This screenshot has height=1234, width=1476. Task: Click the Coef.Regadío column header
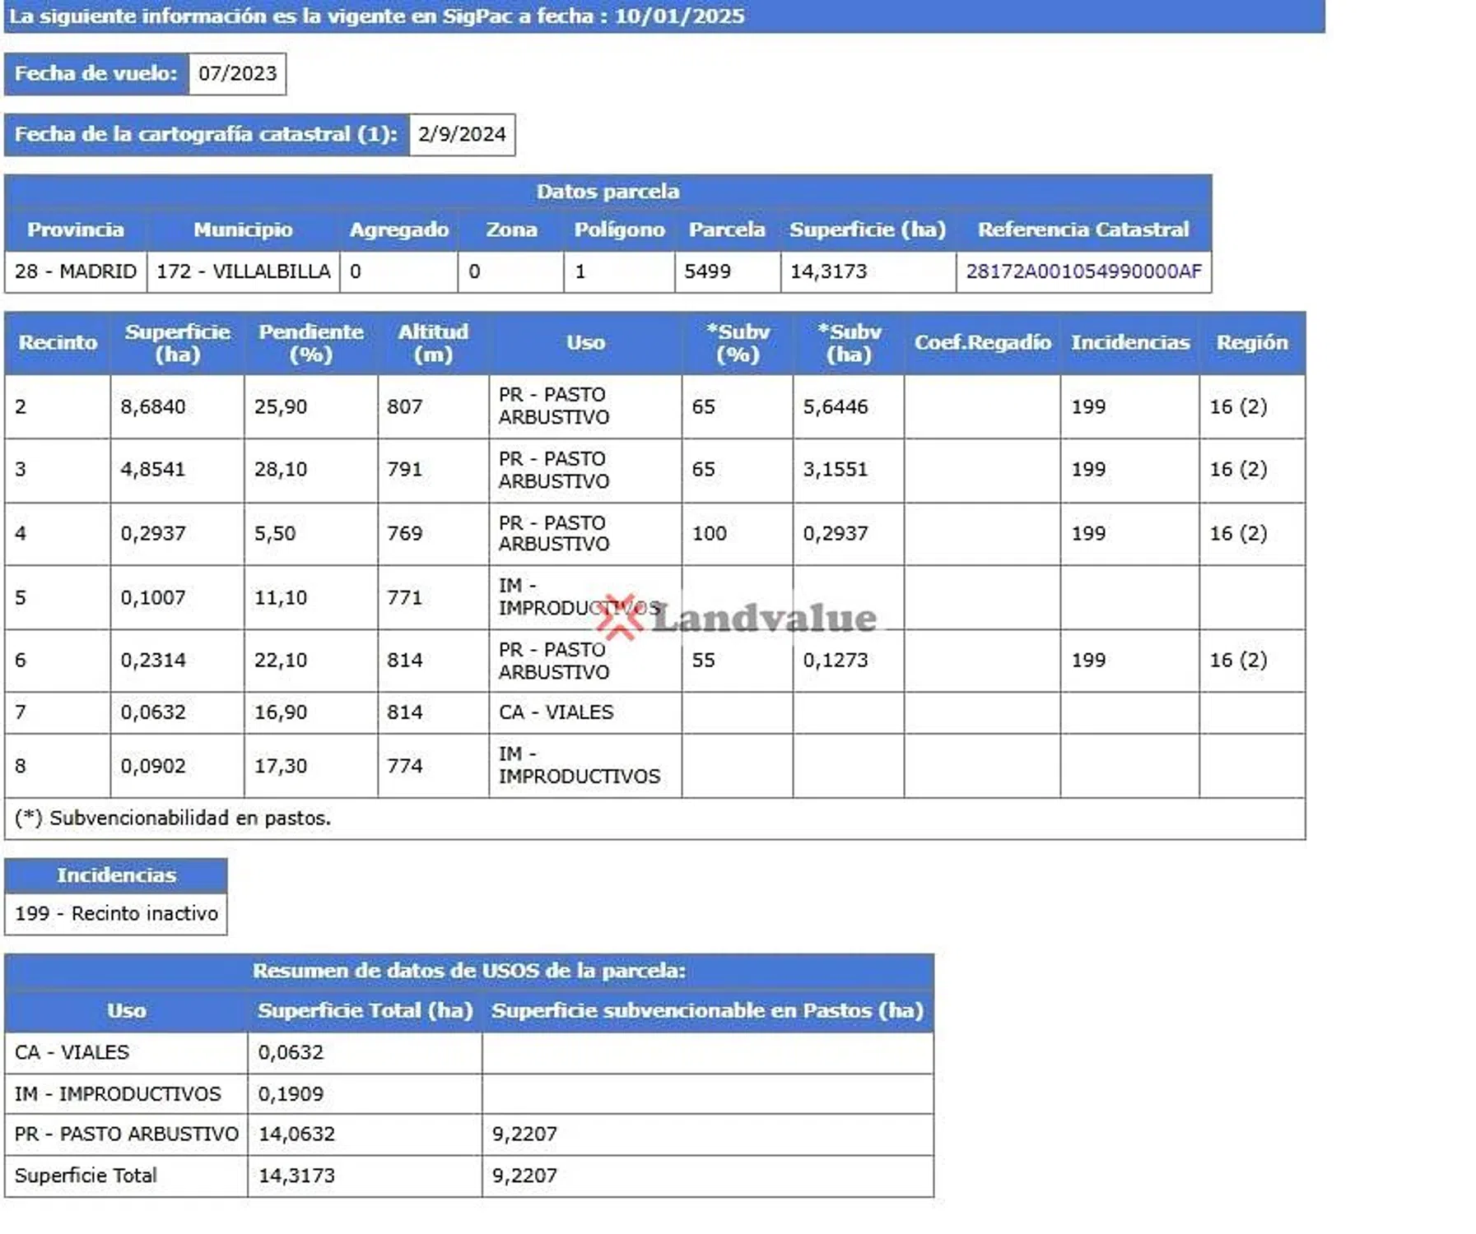click(981, 343)
